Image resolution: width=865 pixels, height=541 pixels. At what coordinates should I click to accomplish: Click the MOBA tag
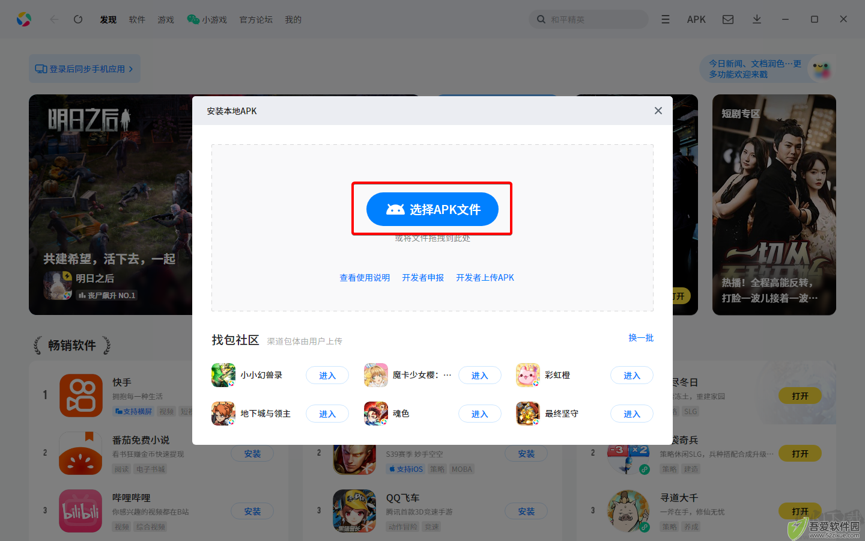(x=462, y=469)
